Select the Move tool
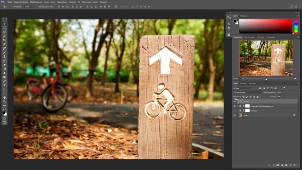This screenshot has height=170, width=302. pos(4,24)
